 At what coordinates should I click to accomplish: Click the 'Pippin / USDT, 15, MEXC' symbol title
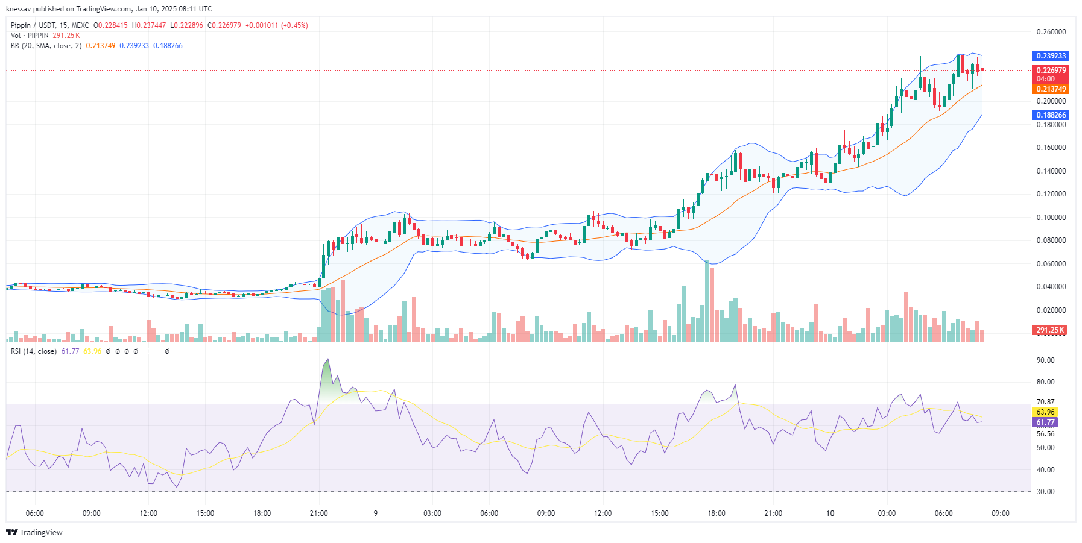[49, 25]
